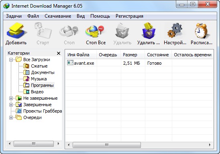Click the Не завершенные folder icon
Screen dimensions: 220x154
pyautogui.click(x=18, y=98)
